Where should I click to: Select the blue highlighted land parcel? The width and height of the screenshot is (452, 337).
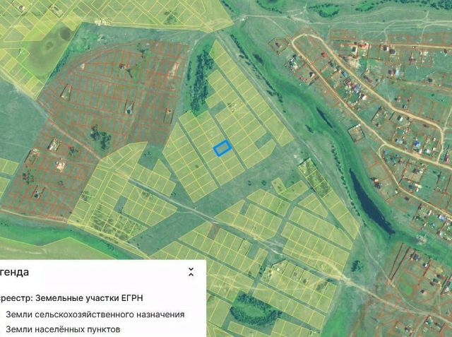[x=222, y=148]
